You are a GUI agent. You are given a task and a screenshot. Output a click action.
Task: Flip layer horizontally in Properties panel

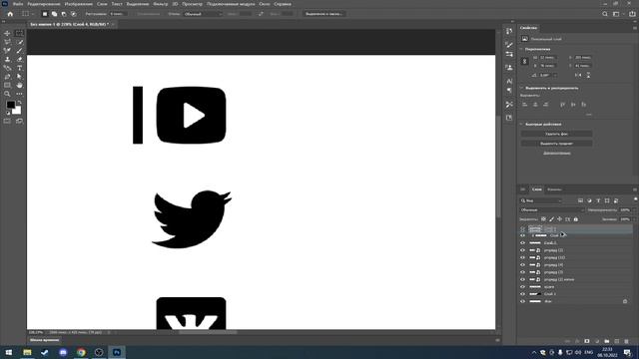[578, 76]
